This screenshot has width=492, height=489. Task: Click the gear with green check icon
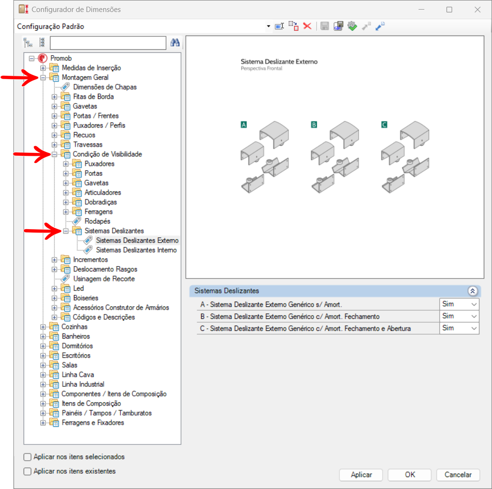(352, 26)
